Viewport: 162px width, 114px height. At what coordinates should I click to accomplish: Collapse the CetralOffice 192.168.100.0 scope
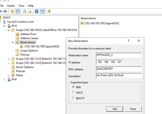pos(9,30)
